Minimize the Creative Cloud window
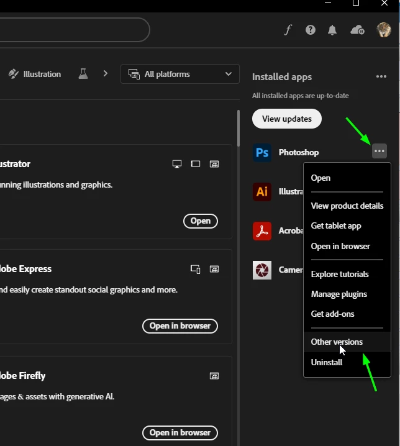This screenshot has width=400, height=446. 328,3
